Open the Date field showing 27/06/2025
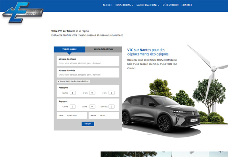Screen dimensions: 228x157 72,115
